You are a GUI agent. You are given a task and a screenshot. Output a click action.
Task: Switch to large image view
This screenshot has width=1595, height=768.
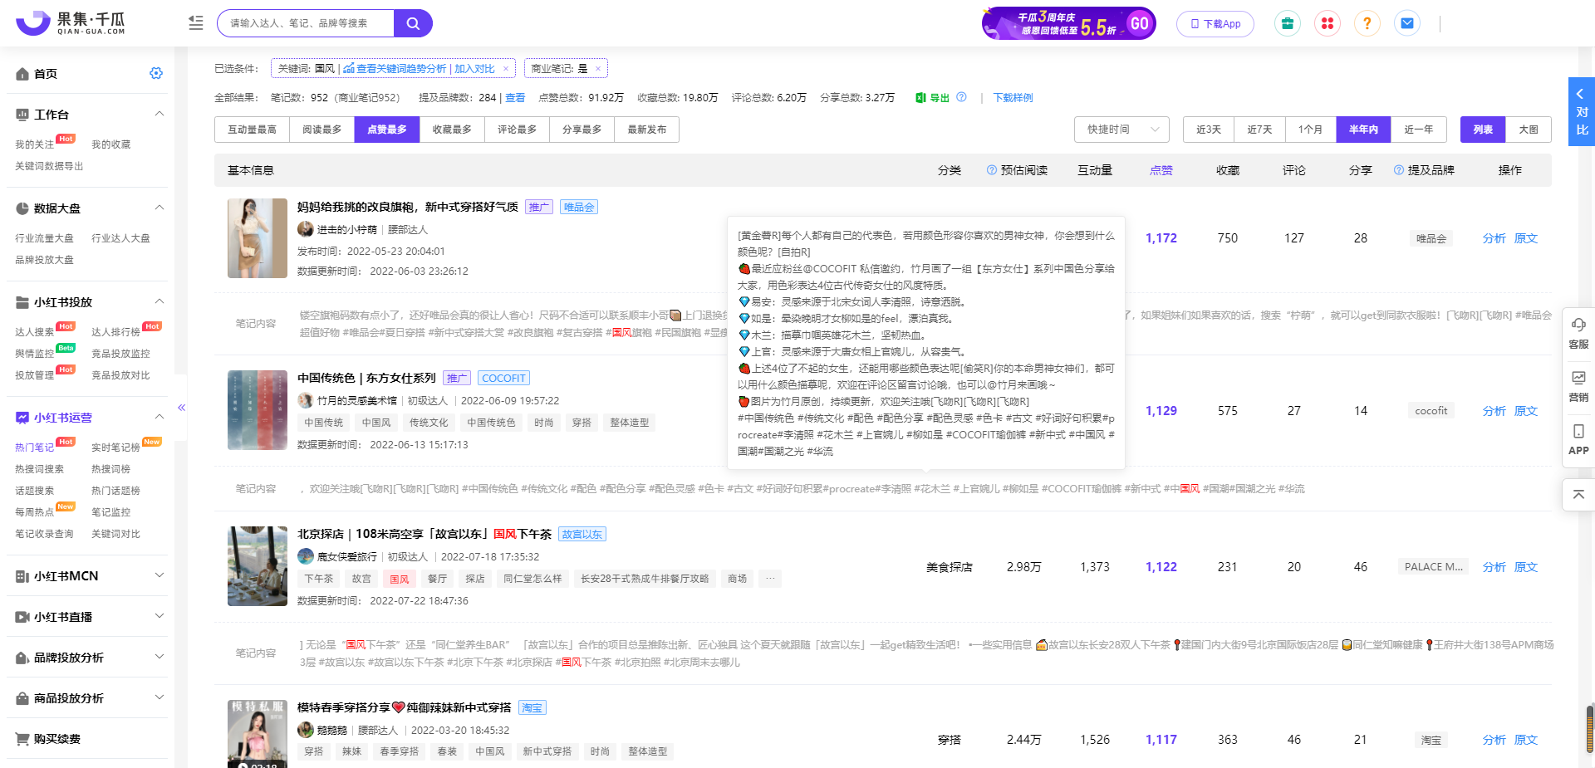tap(1529, 130)
